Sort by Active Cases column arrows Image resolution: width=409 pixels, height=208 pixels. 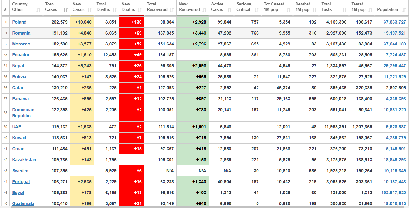coord(229,10)
